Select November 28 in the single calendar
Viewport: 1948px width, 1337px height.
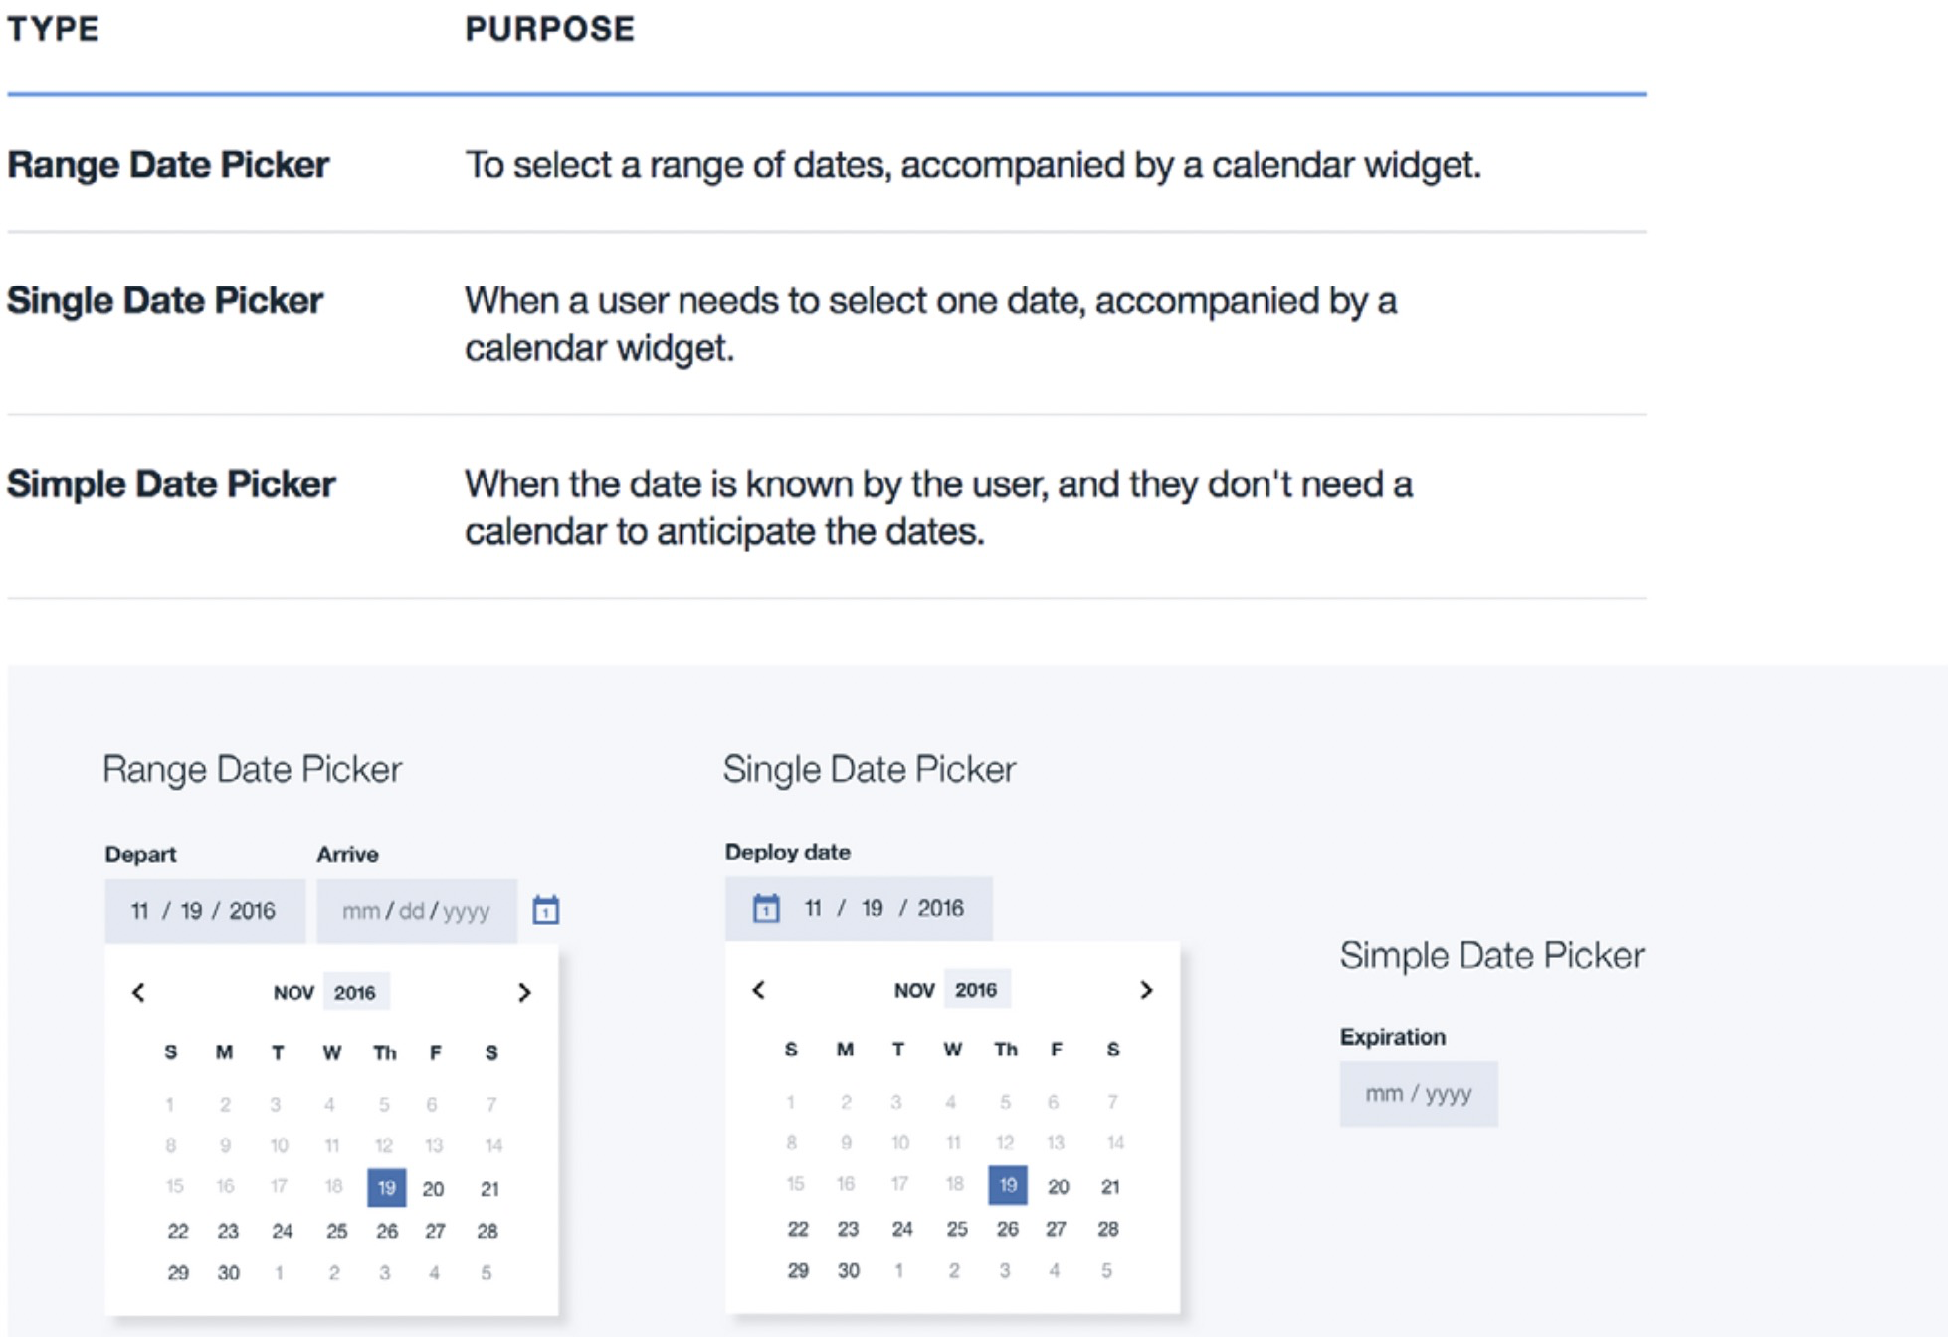point(1108,1229)
